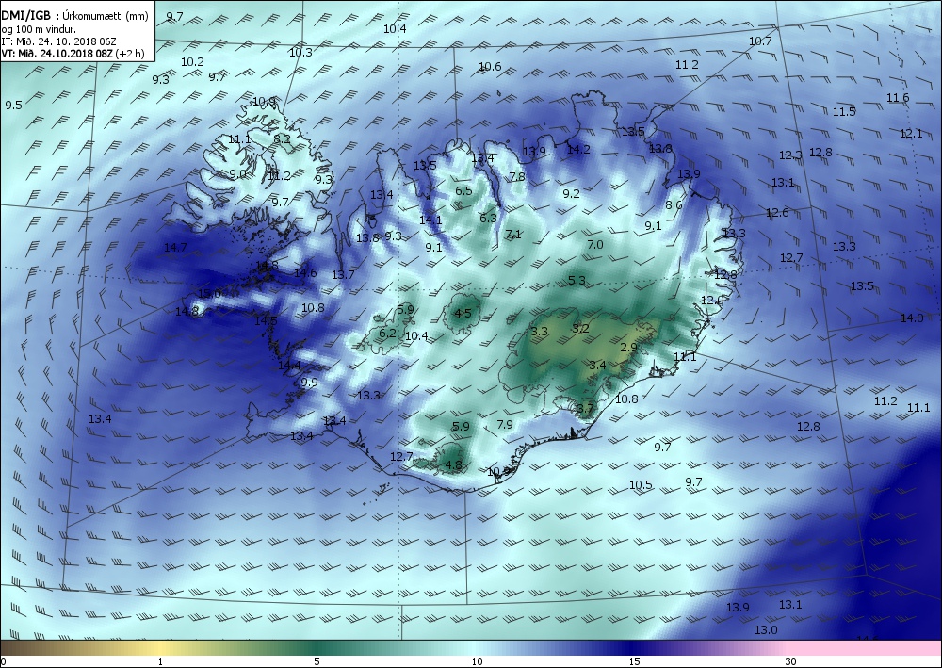Click the color scale label '1'
942x668 pixels.
coord(160,661)
